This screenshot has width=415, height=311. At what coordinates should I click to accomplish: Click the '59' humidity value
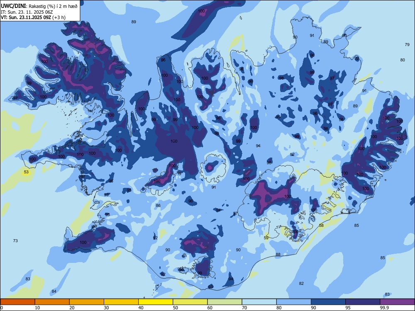point(266,238)
